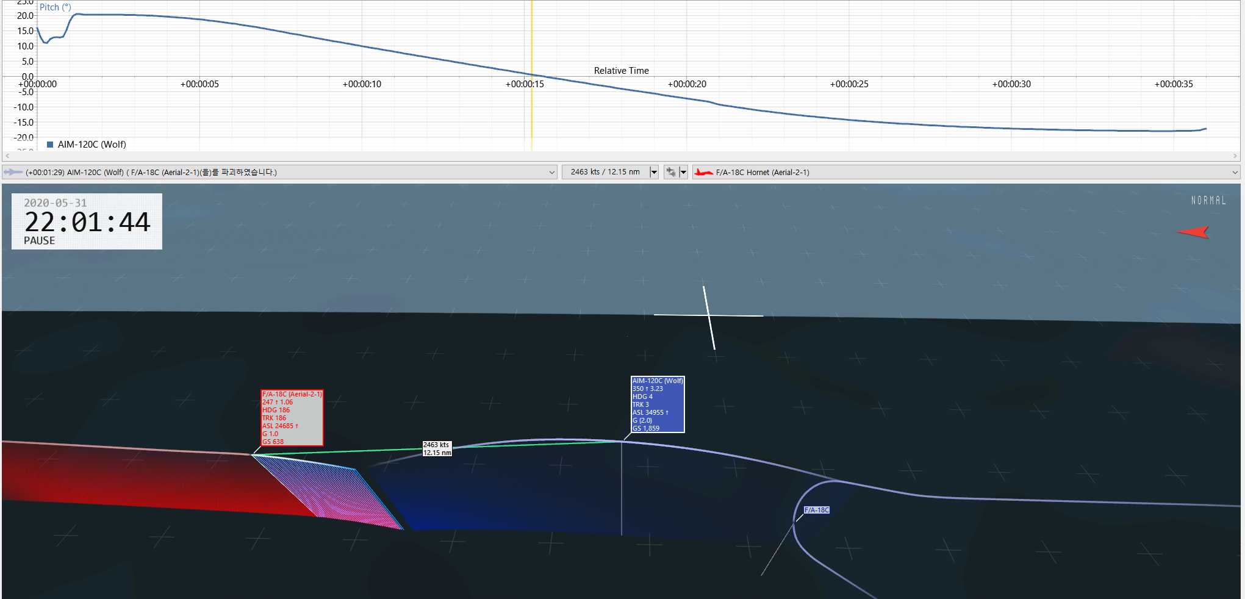Click the AIM-120C (Wolf) legend entry in the chart
Image resolution: width=1245 pixels, height=599 pixels.
point(87,145)
